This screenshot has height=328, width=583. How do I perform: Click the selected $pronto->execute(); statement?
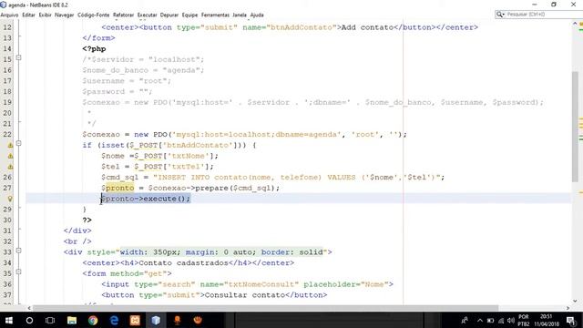pos(146,199)
